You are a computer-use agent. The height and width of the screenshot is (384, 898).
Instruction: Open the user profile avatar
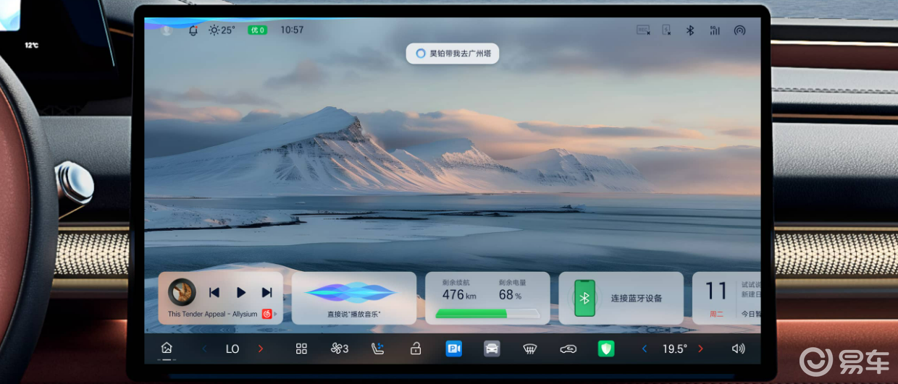[x=167, y=30]
